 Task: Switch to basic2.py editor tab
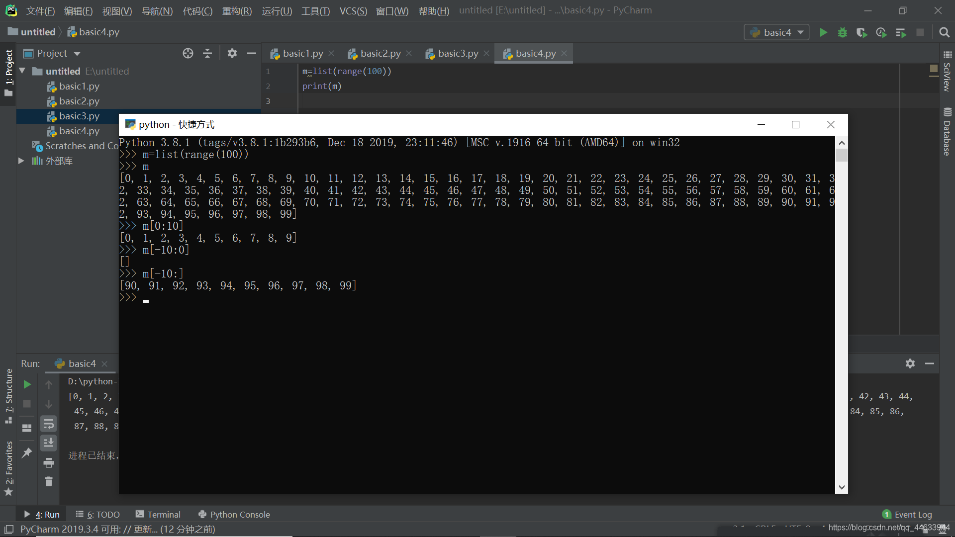point(380,54)
